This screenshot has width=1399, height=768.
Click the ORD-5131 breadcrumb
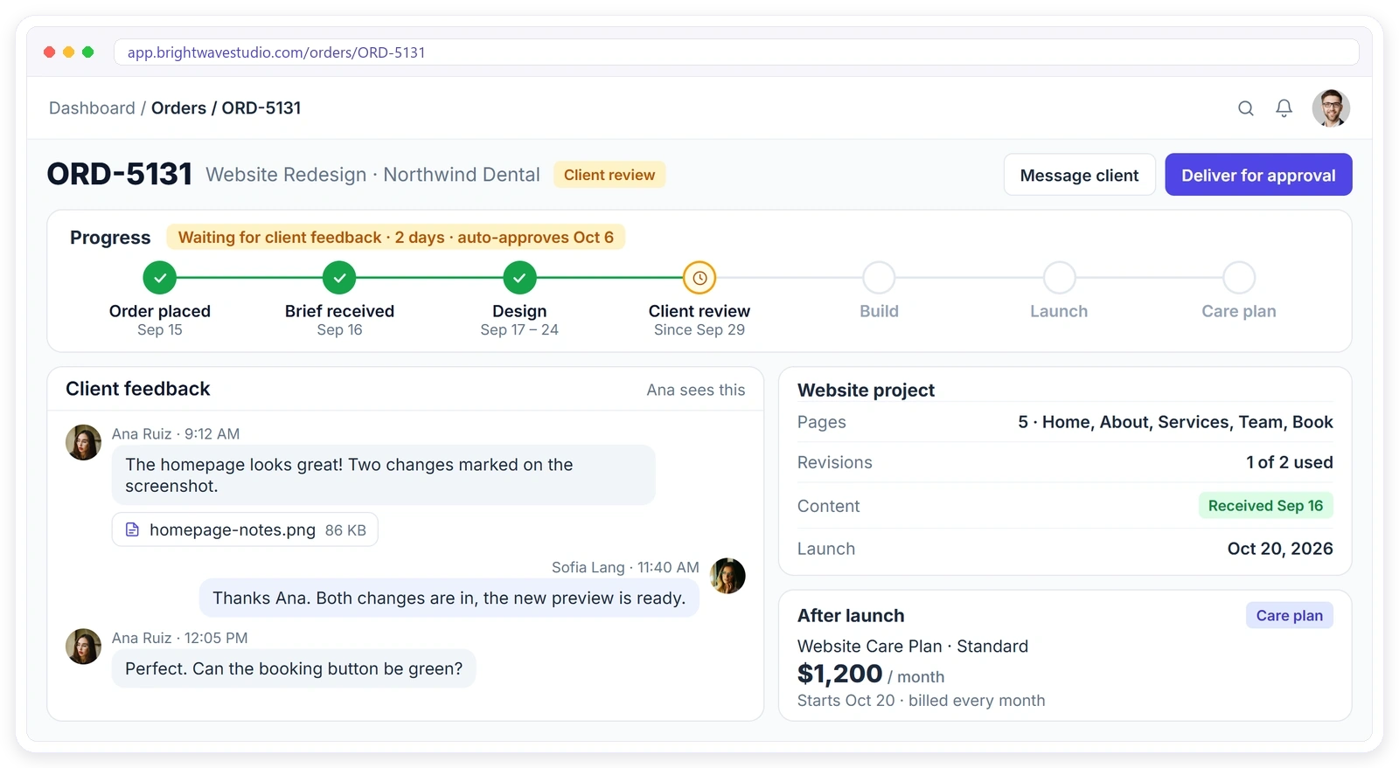(261, 108)
